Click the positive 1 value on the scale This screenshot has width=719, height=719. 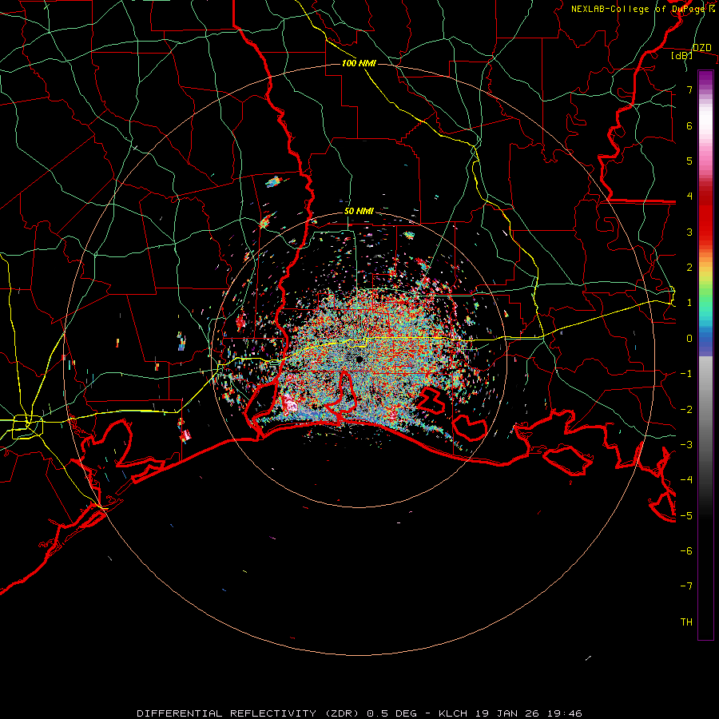(689, 303)
